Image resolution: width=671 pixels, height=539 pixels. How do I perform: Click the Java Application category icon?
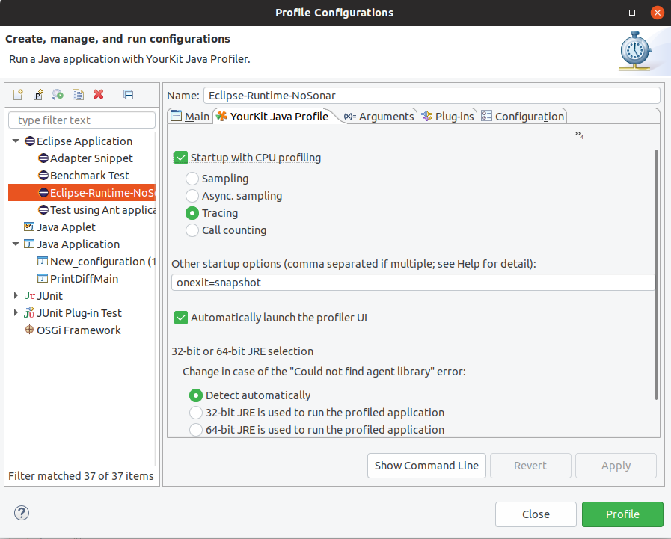29,244
